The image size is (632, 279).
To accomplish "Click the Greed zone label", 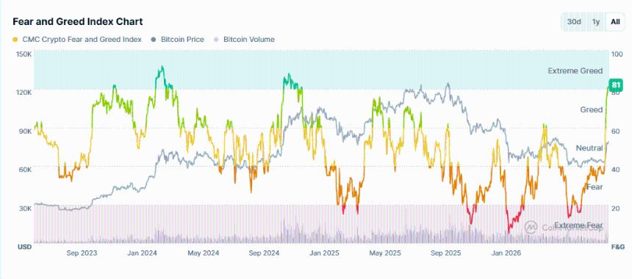I will click(x=592, y=109).
